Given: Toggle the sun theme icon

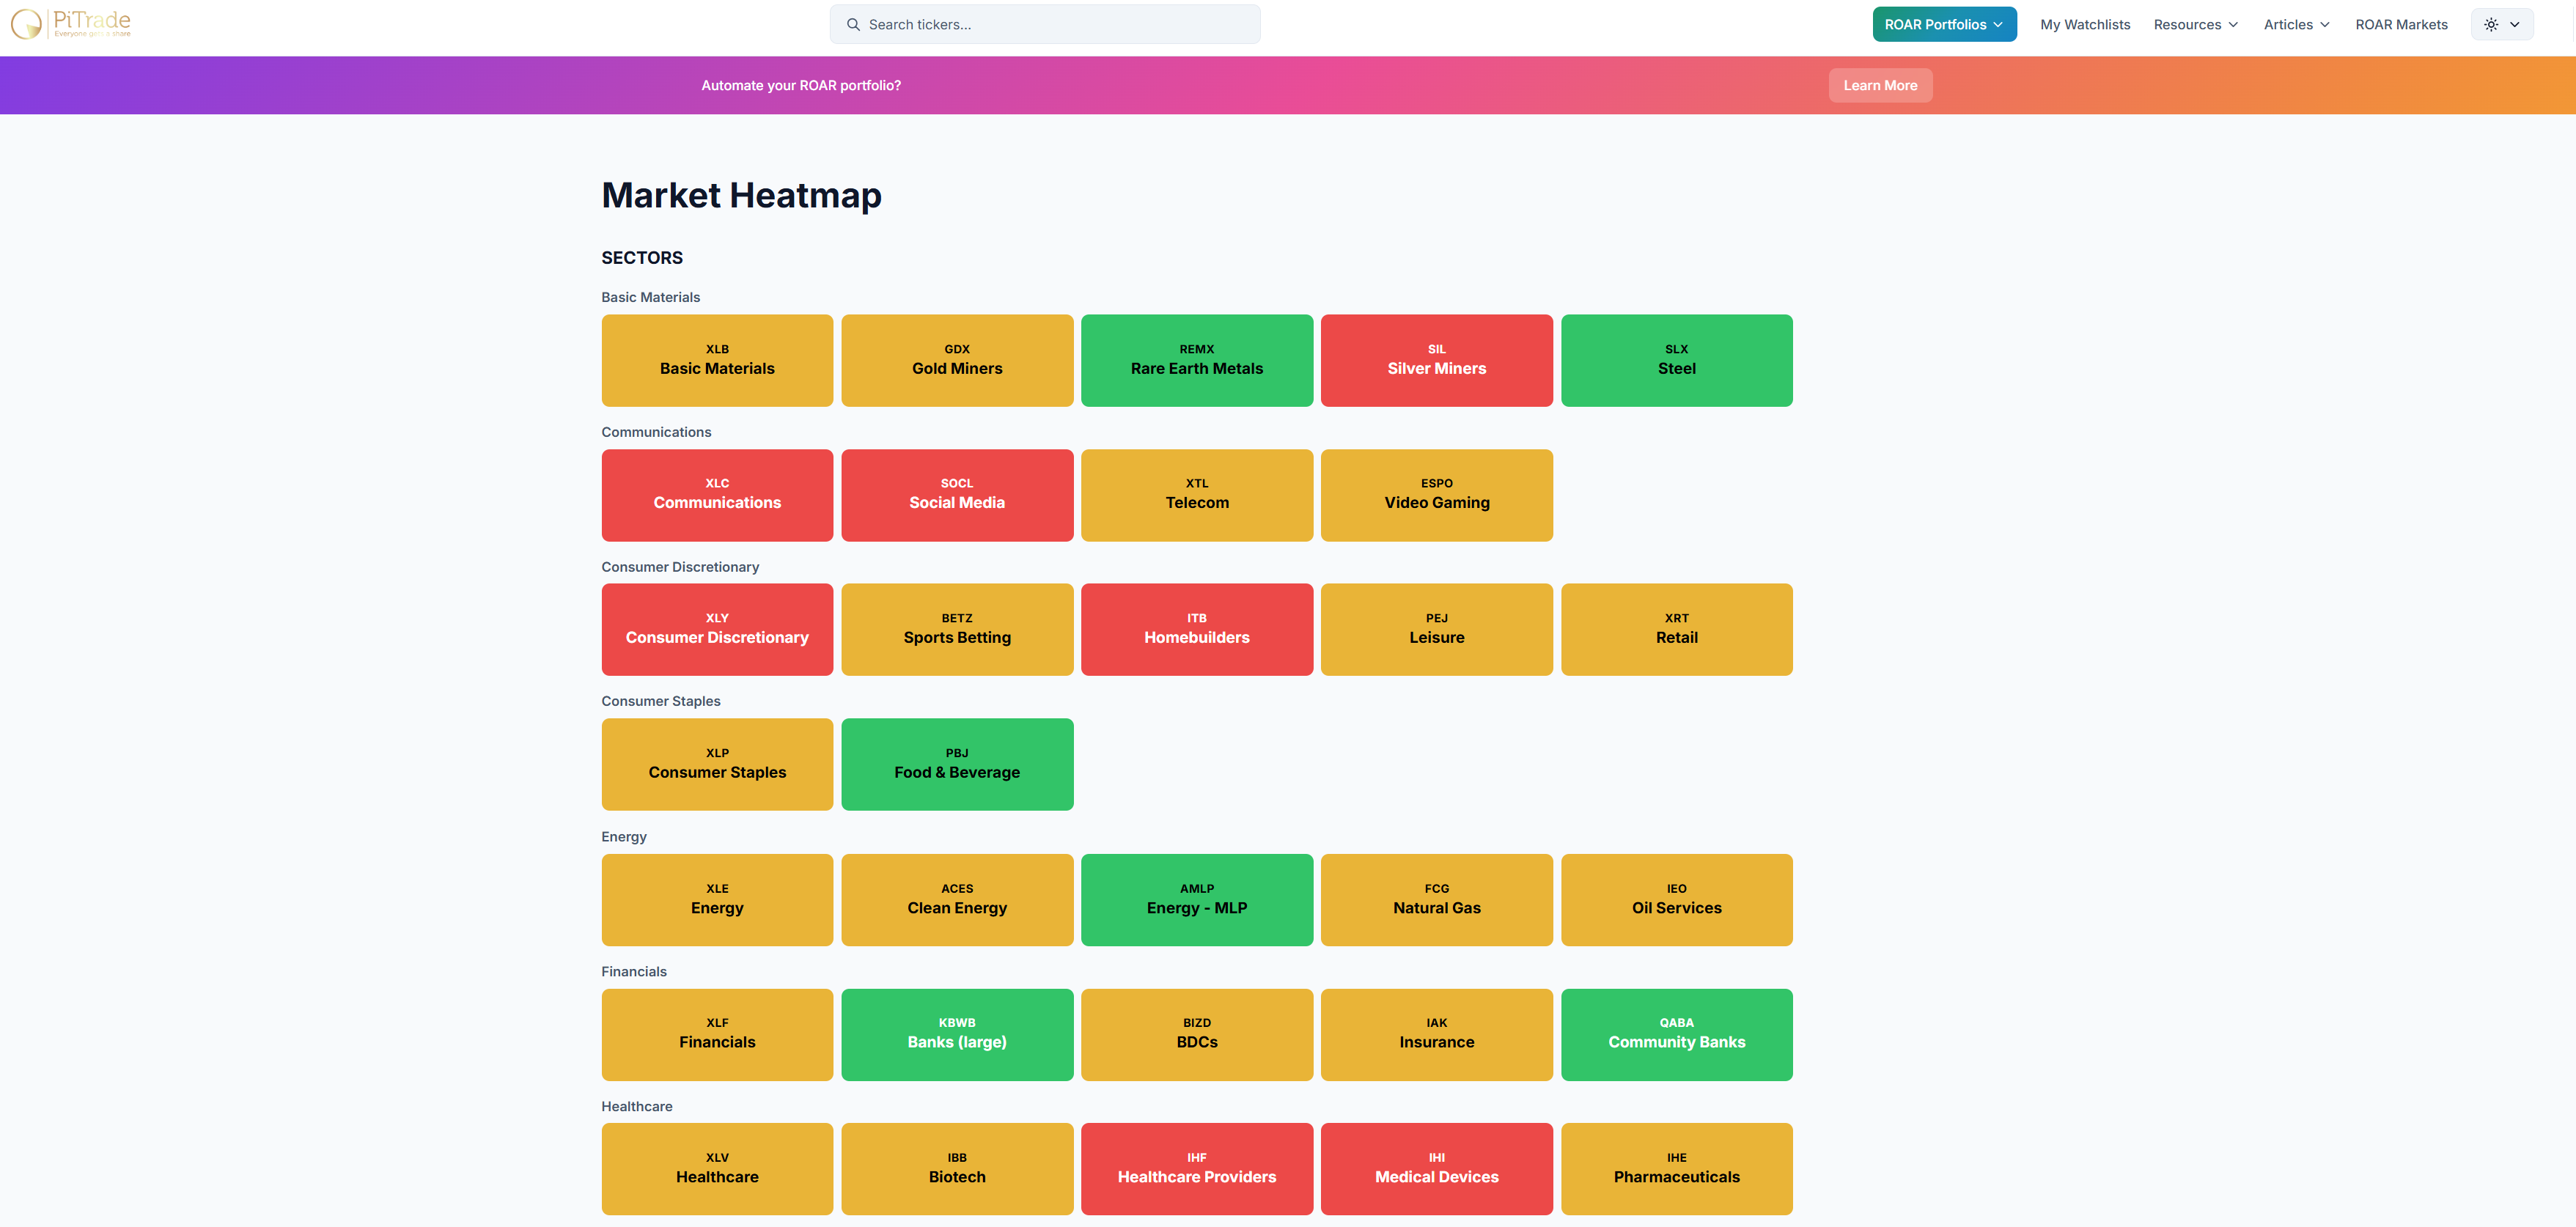Looking at the screenshot, I should pos(2491,25).
